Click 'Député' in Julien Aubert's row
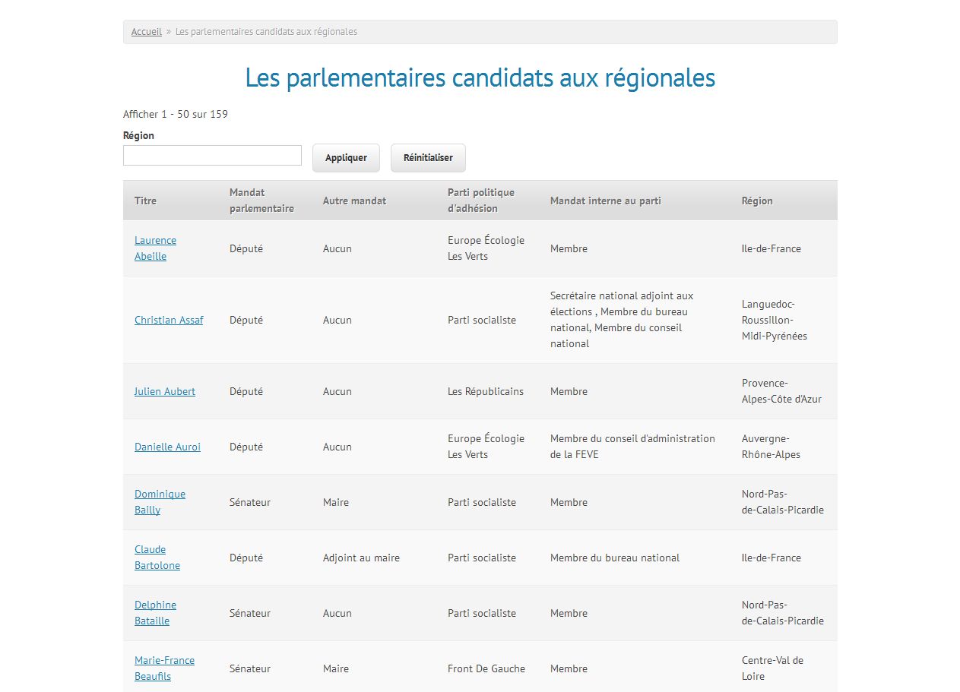 246,391
